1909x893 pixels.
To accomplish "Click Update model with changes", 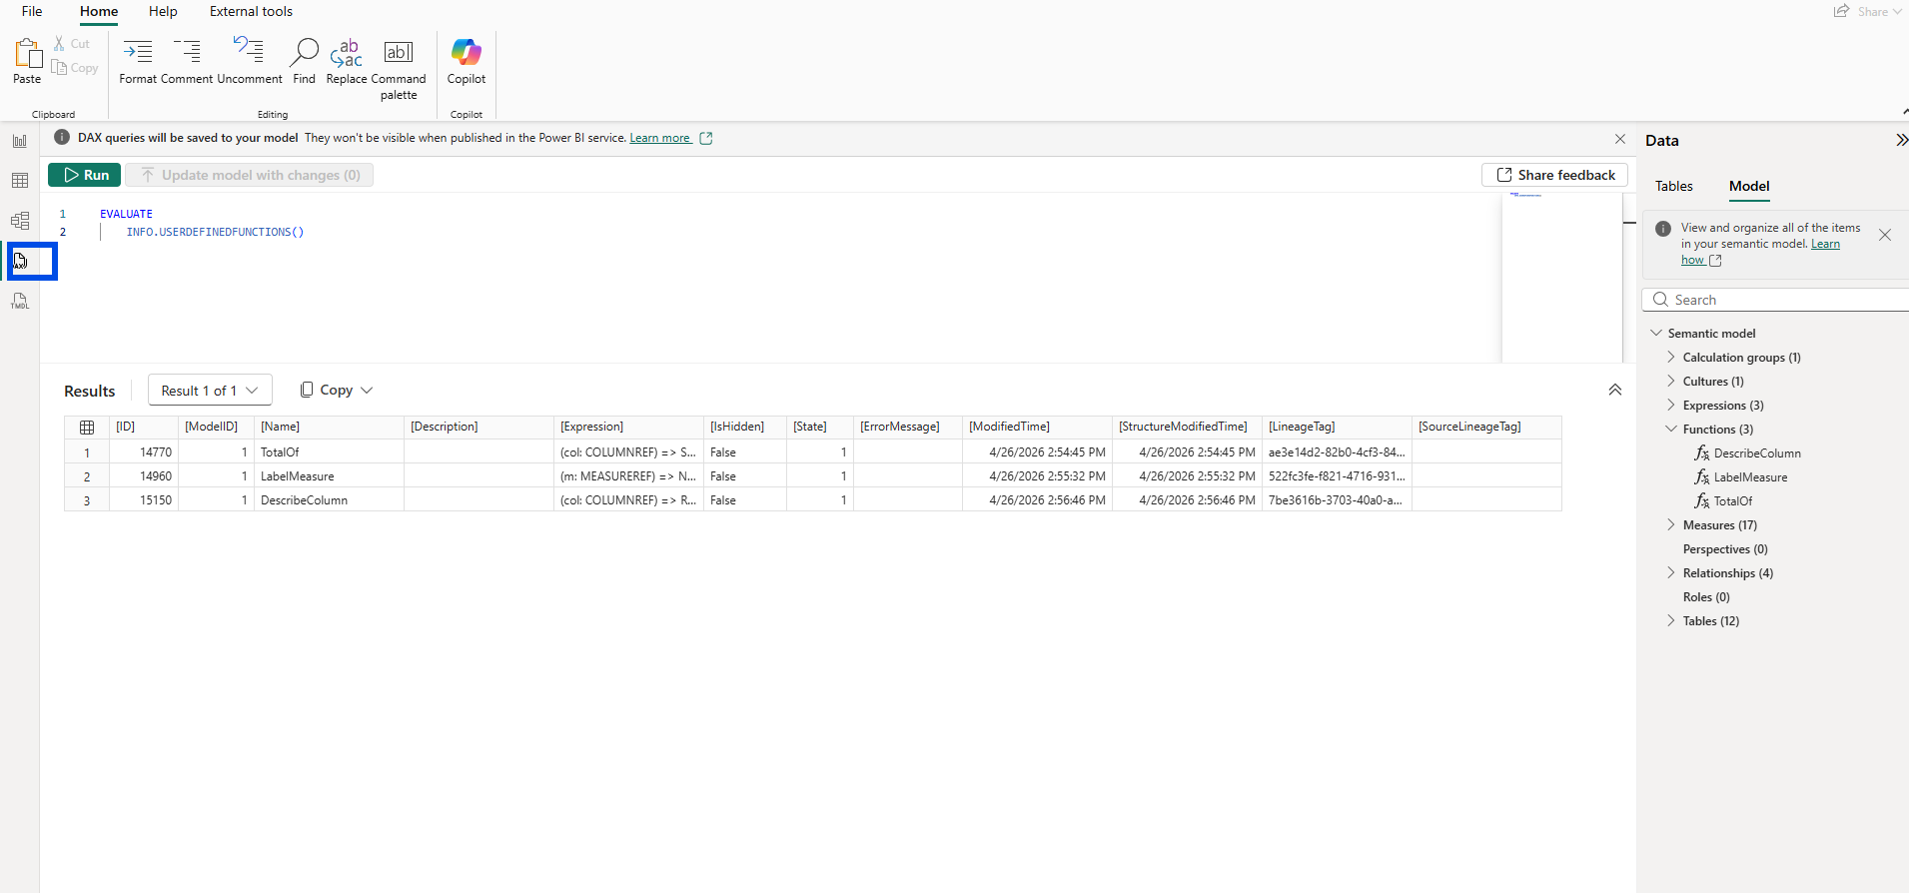I will point(250,175).
